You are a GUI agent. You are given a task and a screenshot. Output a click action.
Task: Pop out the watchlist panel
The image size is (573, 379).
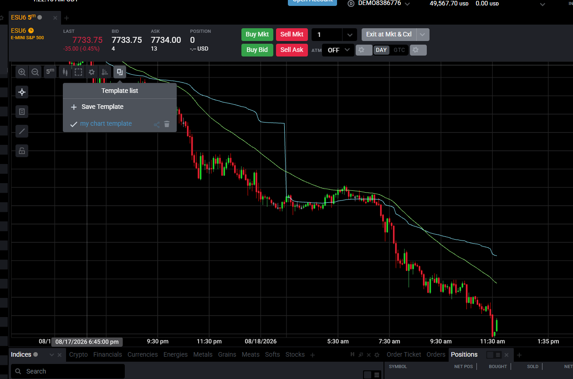pyautogui.click(x=361, y=355)
